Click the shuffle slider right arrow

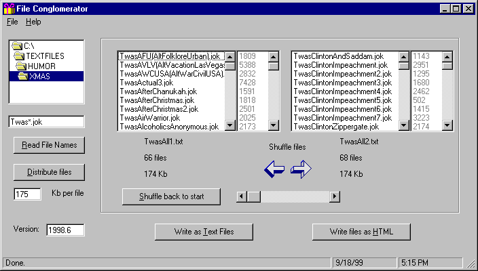click(335, 196)
